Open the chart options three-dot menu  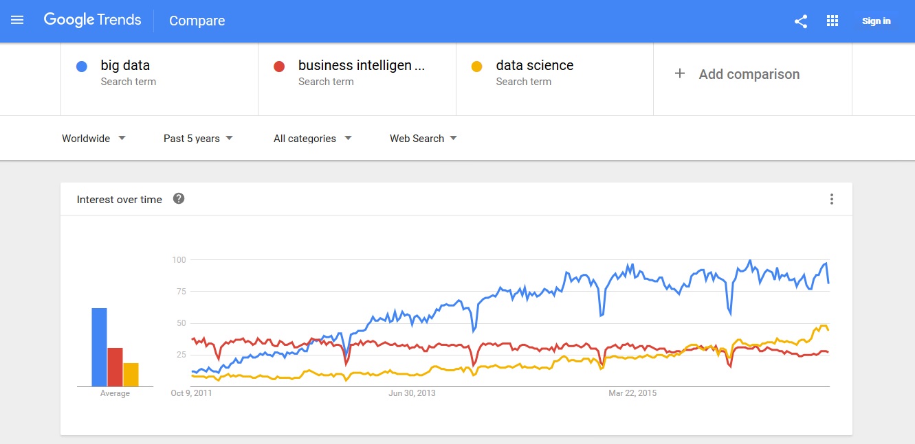click(831, 199)
